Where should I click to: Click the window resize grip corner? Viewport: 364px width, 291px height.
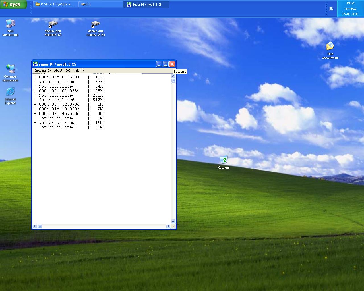pos(173,226)
